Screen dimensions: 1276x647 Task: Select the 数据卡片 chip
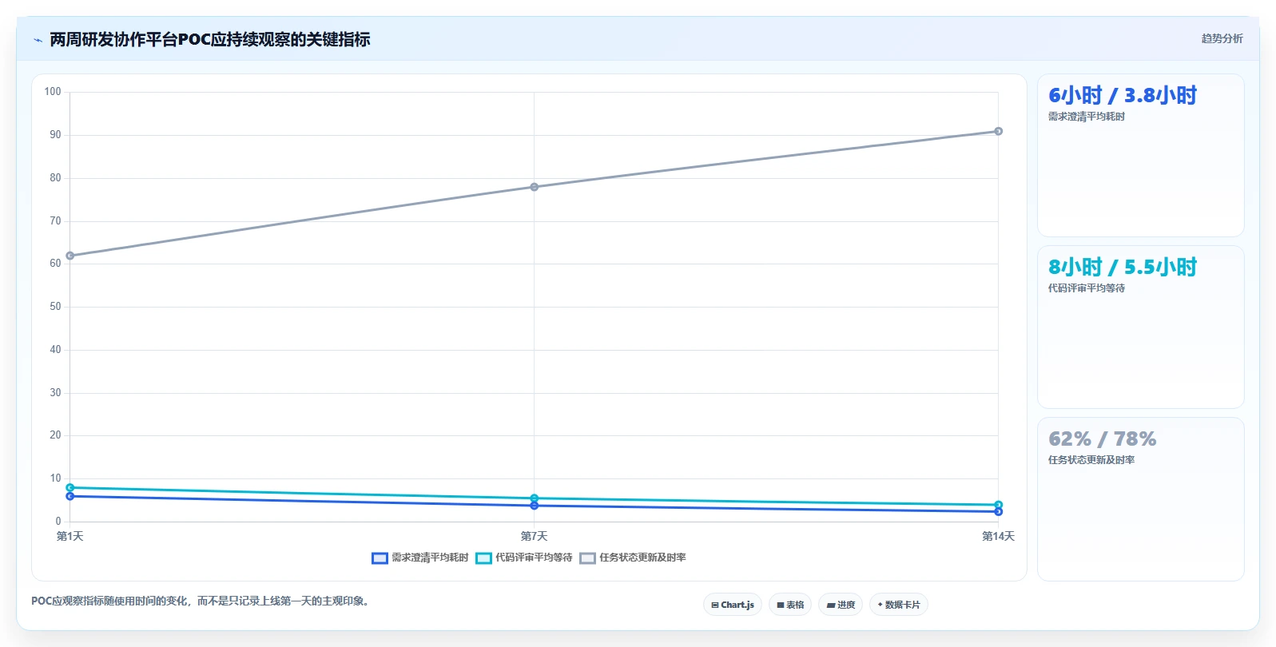tap(899, 605)
